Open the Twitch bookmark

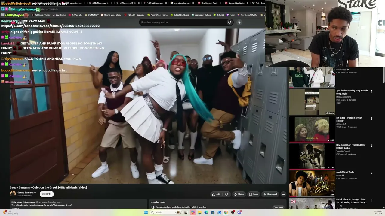click(x=231, y=15)
